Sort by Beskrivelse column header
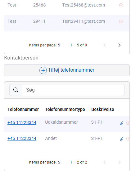Image resolution: width=131 pixels, height=171 pixels. click(x=103, y=109)
